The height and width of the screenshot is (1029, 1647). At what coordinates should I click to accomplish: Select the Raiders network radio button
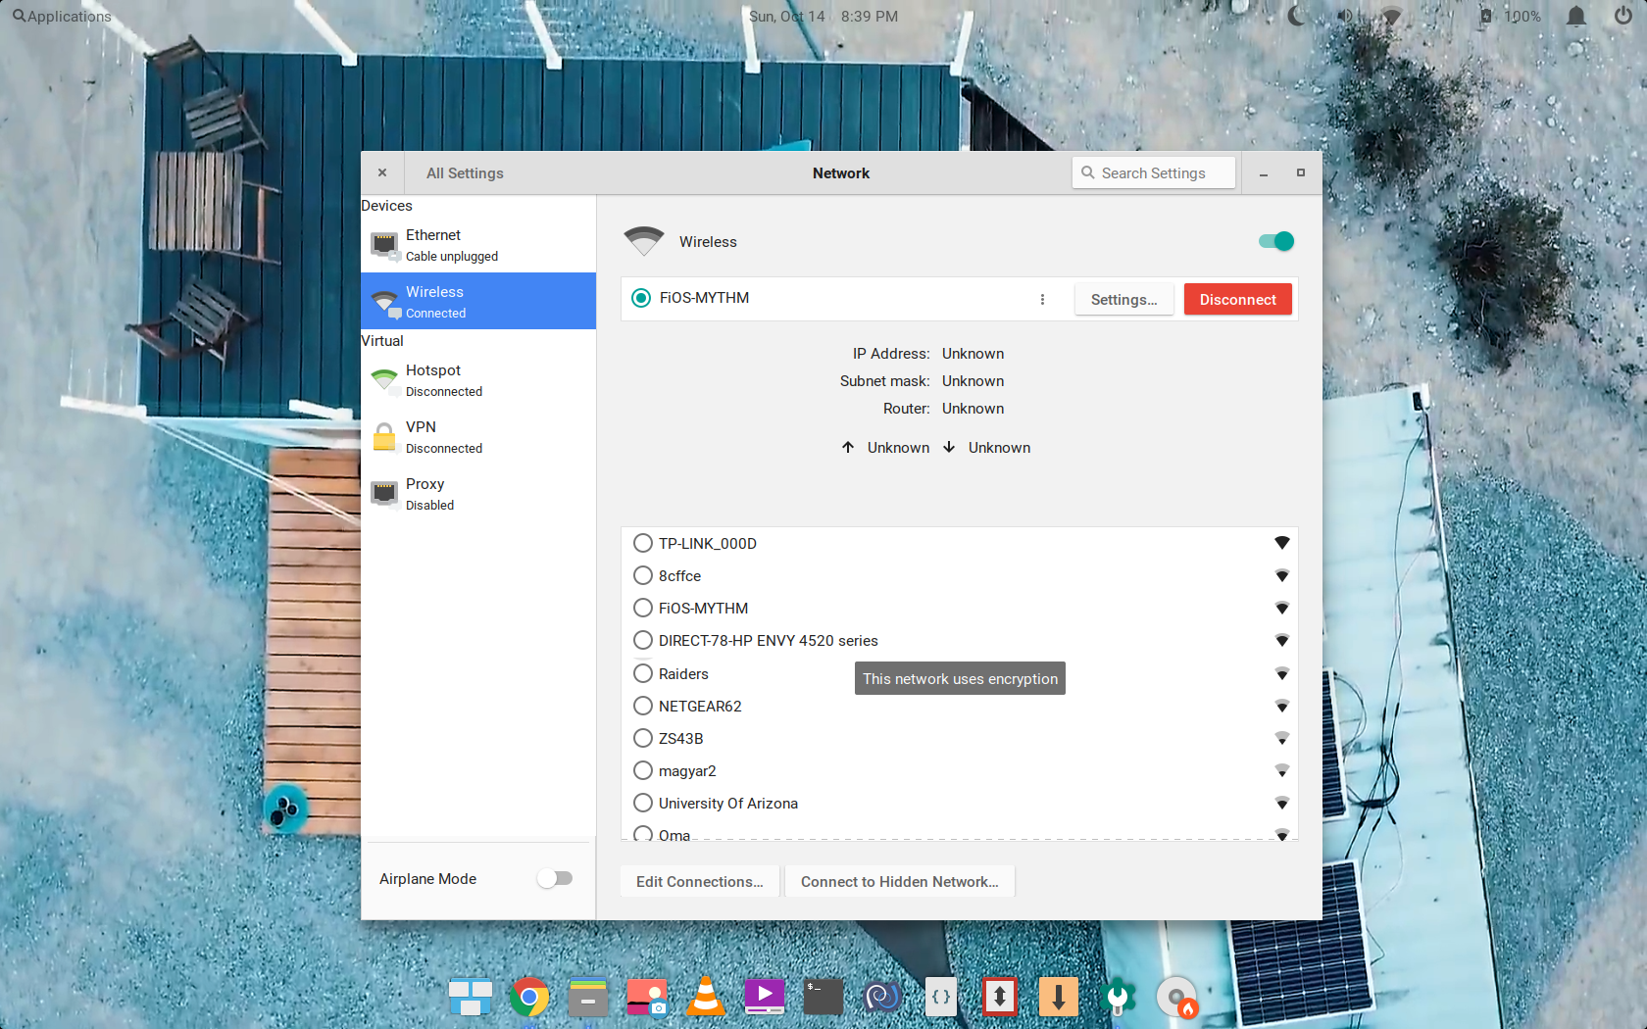pyautogui.click(x=643, y=673)
